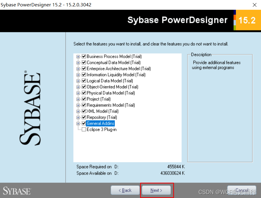This screenshot has width=261, height=198.
Task: Disable the Conceptual Data Model checkbox
Action: click(83, 62)
